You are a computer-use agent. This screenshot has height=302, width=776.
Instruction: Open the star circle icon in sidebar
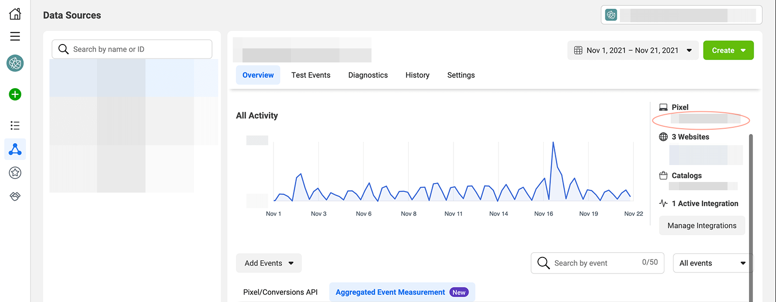pyautogui.click(x=15, y=172)
